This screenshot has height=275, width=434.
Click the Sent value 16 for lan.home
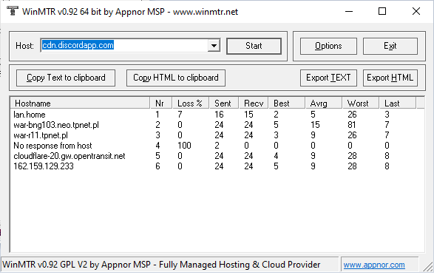coord(219,115)
